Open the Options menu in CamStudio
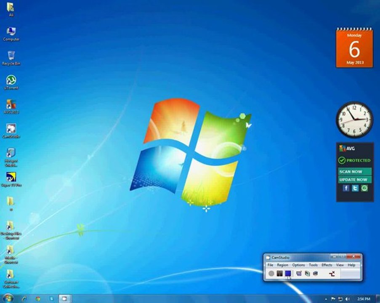 pyautogui.click(x=299, y=265)
